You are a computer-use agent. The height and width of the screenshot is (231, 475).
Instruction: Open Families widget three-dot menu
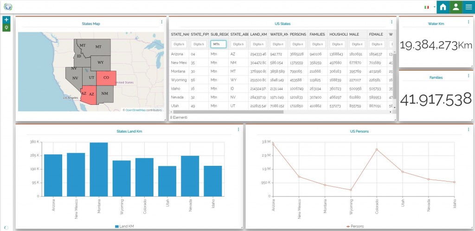click(x=469, y=76)
